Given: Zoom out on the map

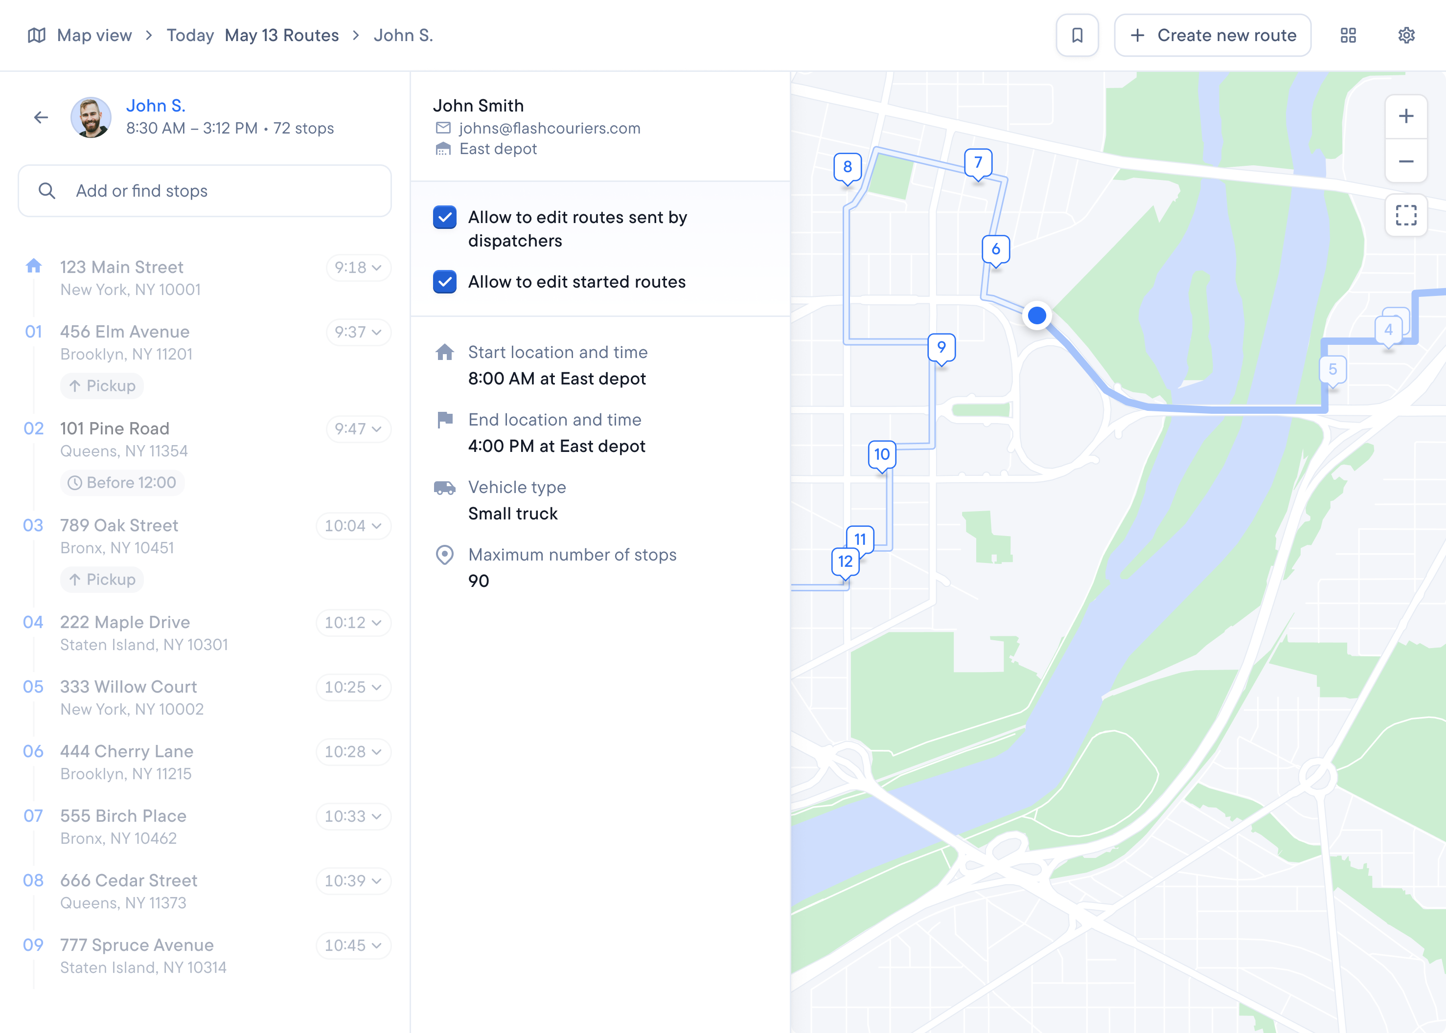Looking at the screenshot, I should (x=1406, y=161).
